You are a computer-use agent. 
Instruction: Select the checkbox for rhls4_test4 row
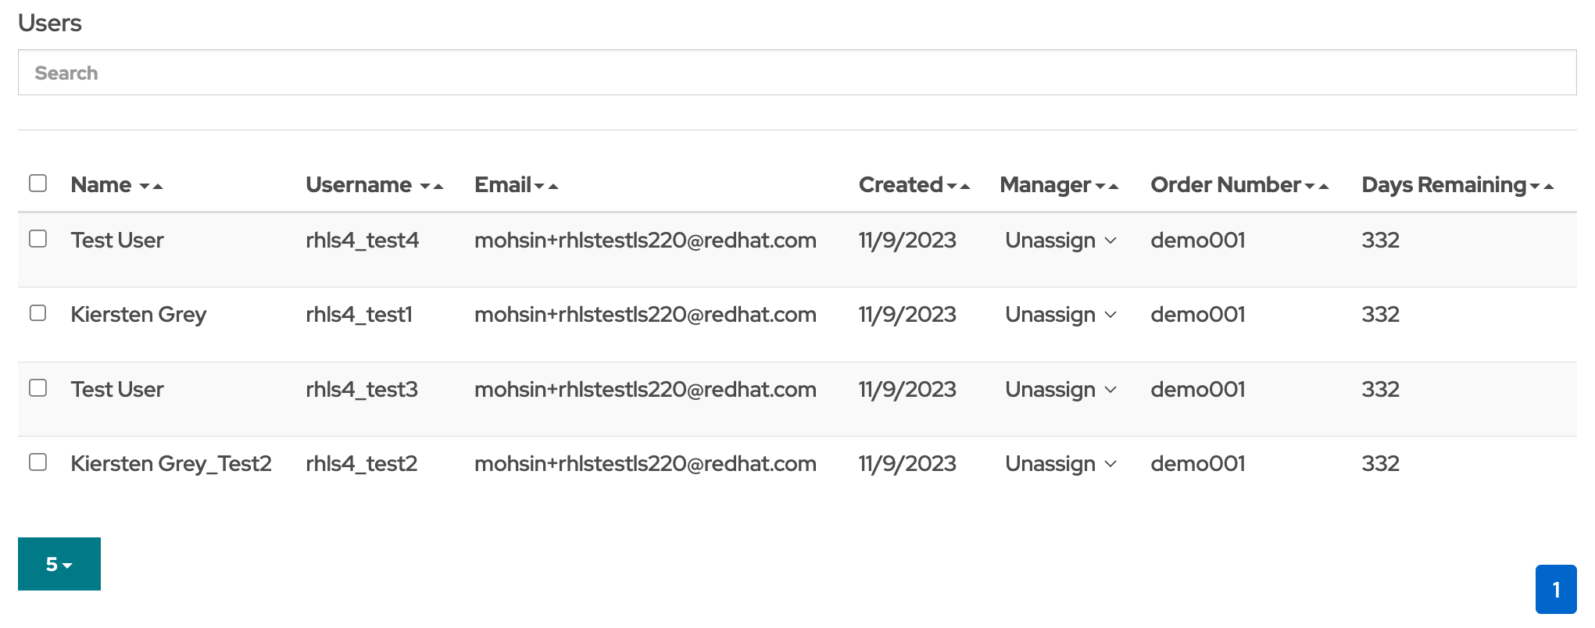click(38, 240)
